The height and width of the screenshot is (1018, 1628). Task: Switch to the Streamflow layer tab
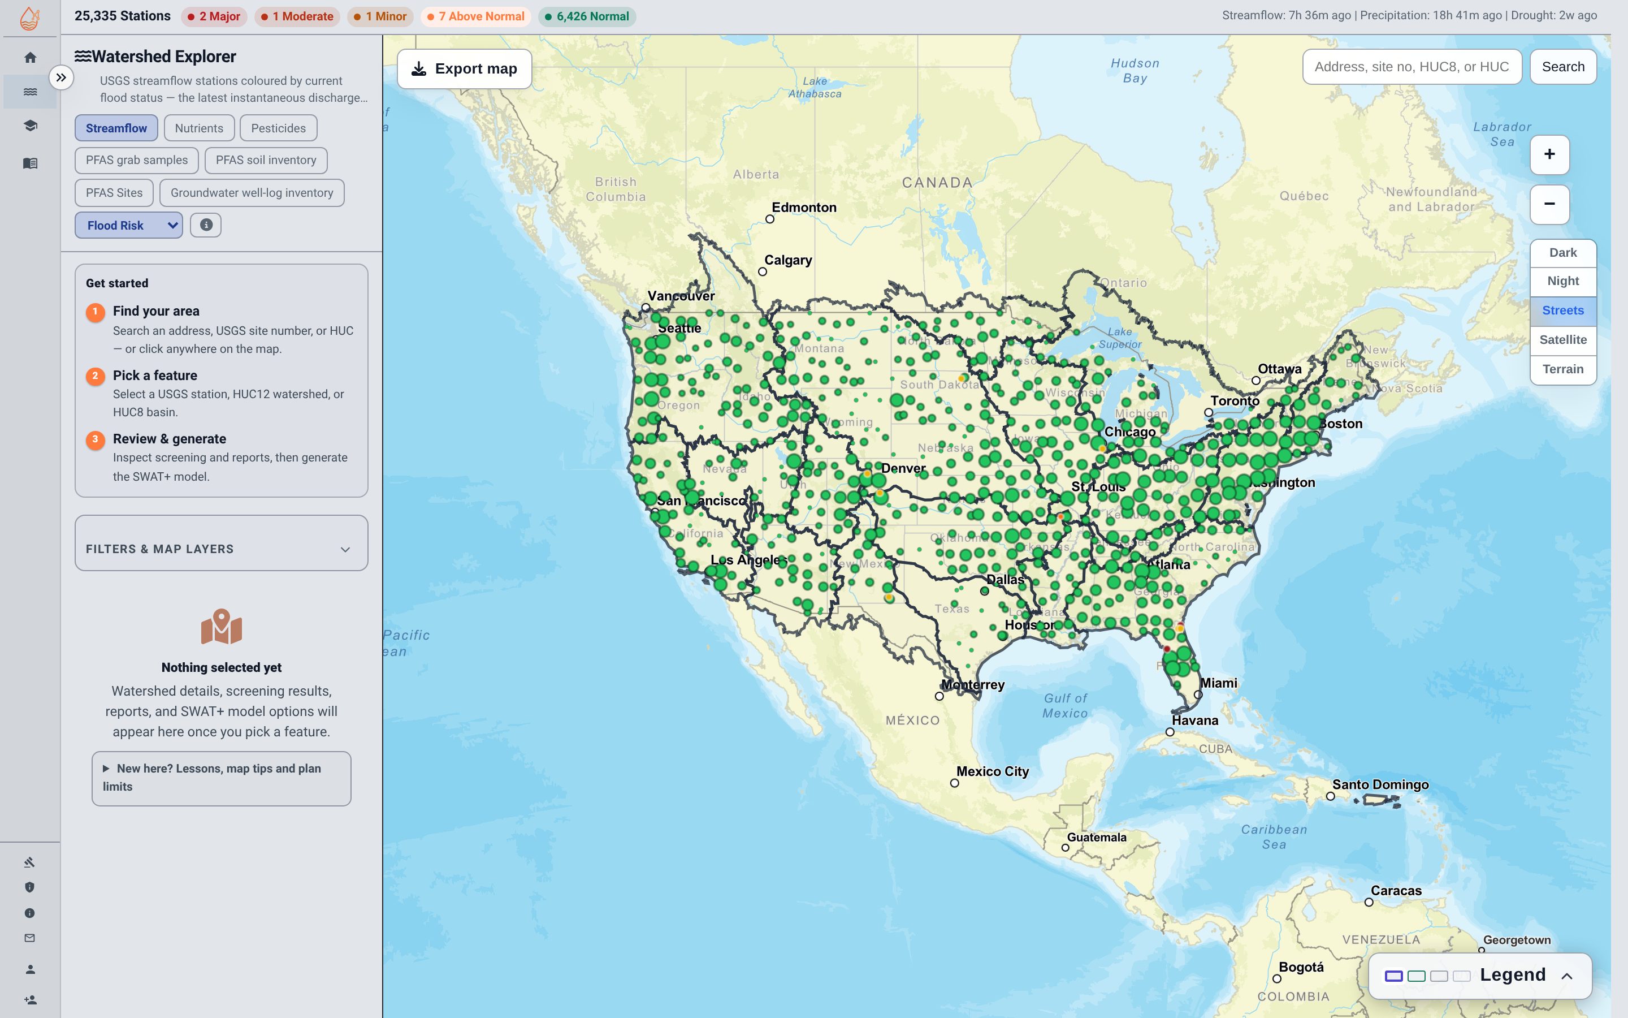click(x=116, y=128)
